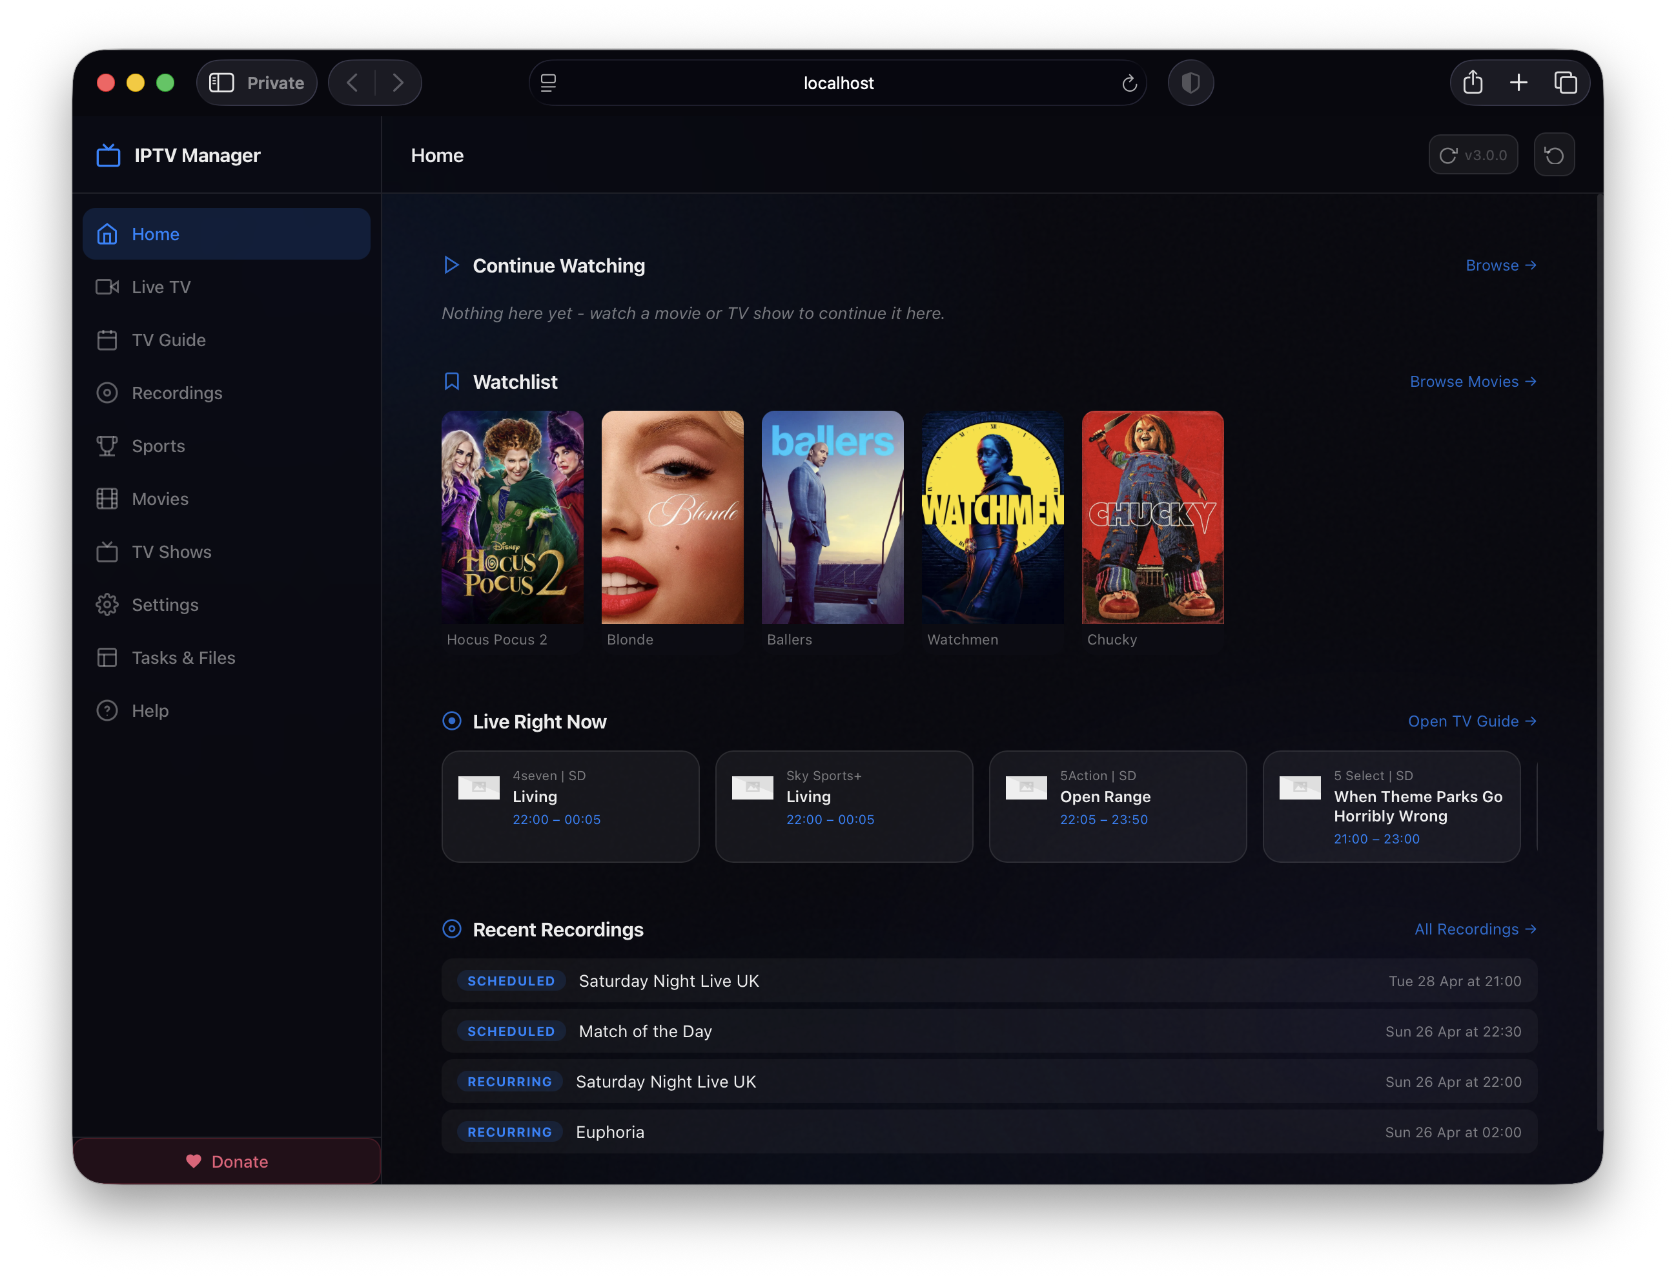The width and height of the screenshot is (1676, 1280).
Task: Open the Hocus Pocus 2 poster
Action: (x=513, y=518)
